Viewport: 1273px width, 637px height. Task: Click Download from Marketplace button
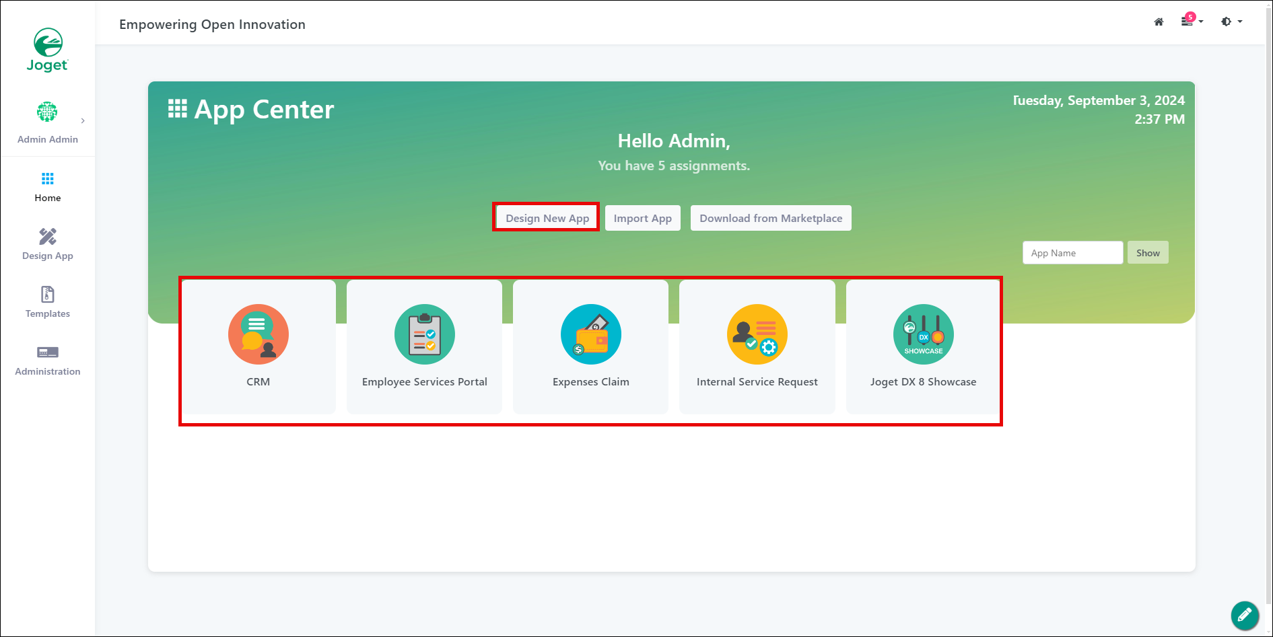(x=771, y=218)
